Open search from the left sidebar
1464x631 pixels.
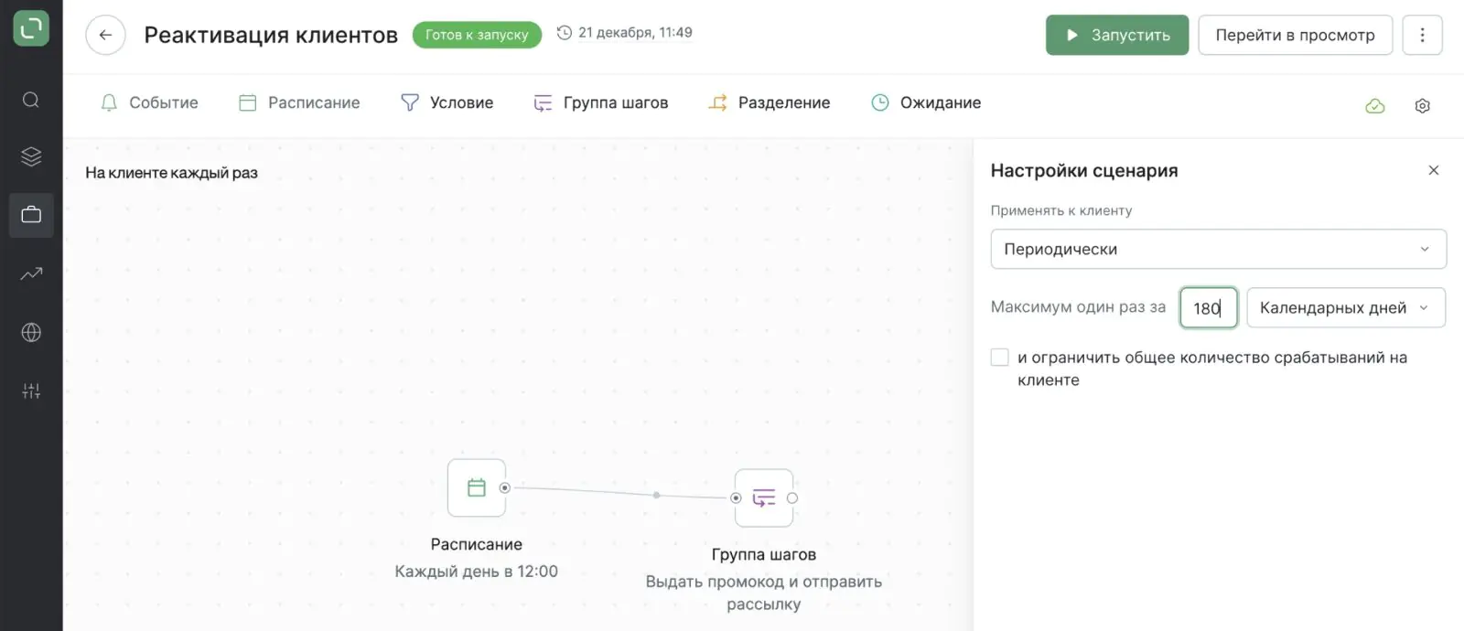click(31, 100)
